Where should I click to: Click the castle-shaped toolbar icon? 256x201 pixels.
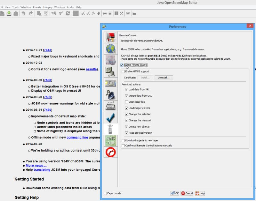[x=128, y=13]
